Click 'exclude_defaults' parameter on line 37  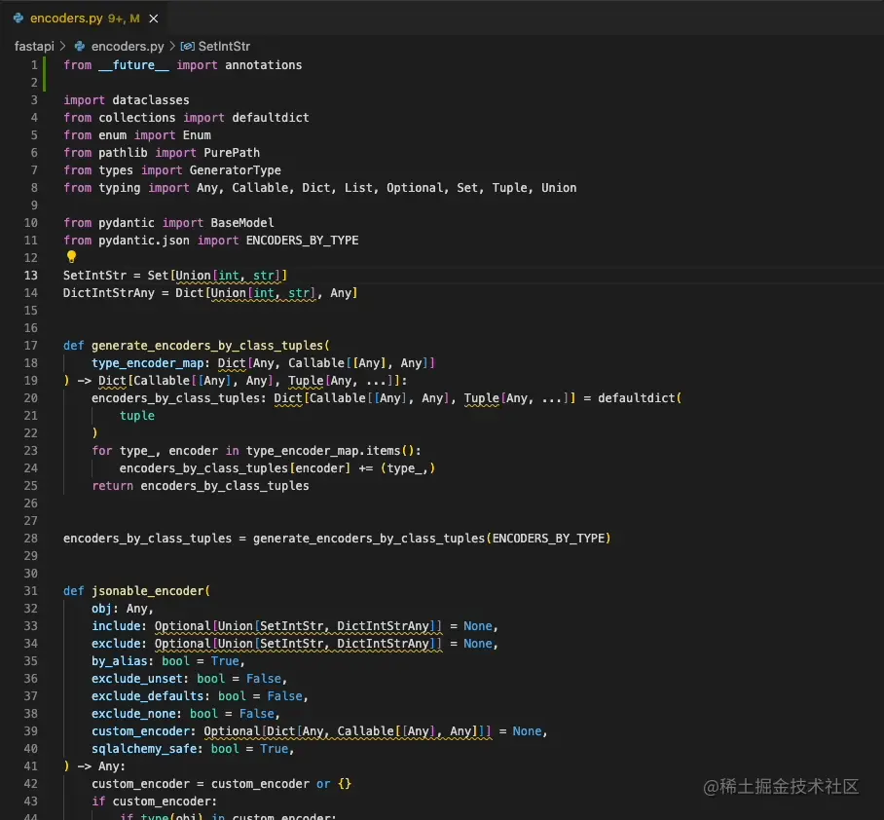pyautogui.click(x=148, y=695)
